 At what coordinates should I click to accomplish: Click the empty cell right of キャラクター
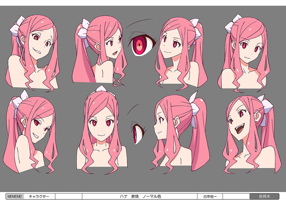(68, 197)
